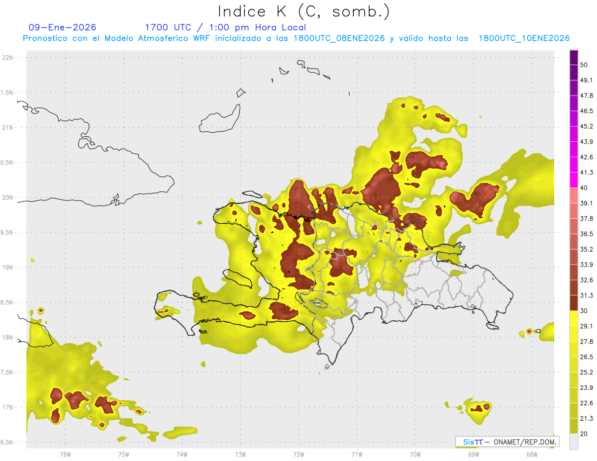Select the dark purple swatch above the 50 label
The height and width of the screenshot is (461, 597).
point(574,57)
